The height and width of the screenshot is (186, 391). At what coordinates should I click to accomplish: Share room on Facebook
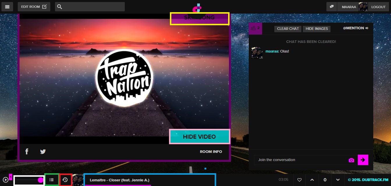pos(27,151)
